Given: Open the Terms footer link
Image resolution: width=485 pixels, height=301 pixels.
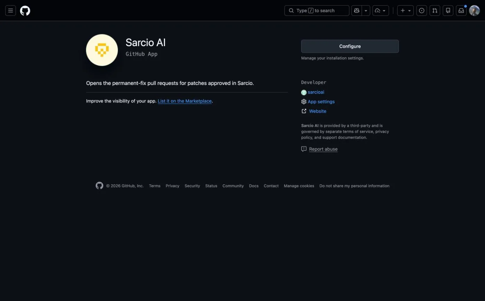Looking at the screenshot, I should pyautogui.click(x=155, y=186).
